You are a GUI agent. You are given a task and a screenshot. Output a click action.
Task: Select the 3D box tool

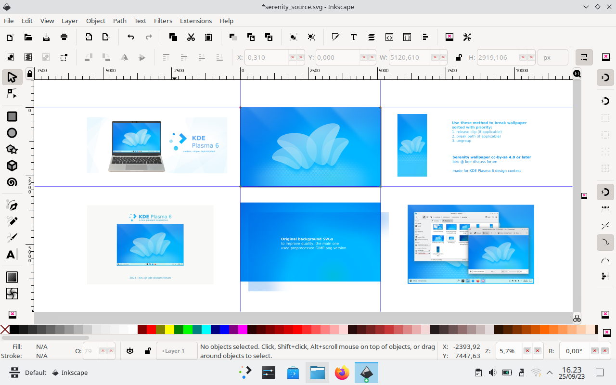(x=12, y=166)
